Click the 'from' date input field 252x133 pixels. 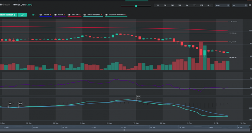tap(223, 6)
